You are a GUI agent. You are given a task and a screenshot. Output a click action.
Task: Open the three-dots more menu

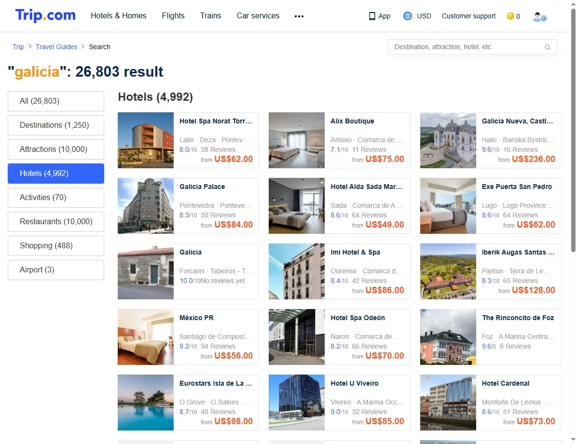point(299,16)
